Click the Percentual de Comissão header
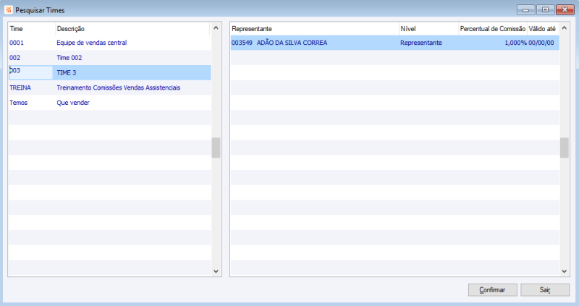 [493, 29]
